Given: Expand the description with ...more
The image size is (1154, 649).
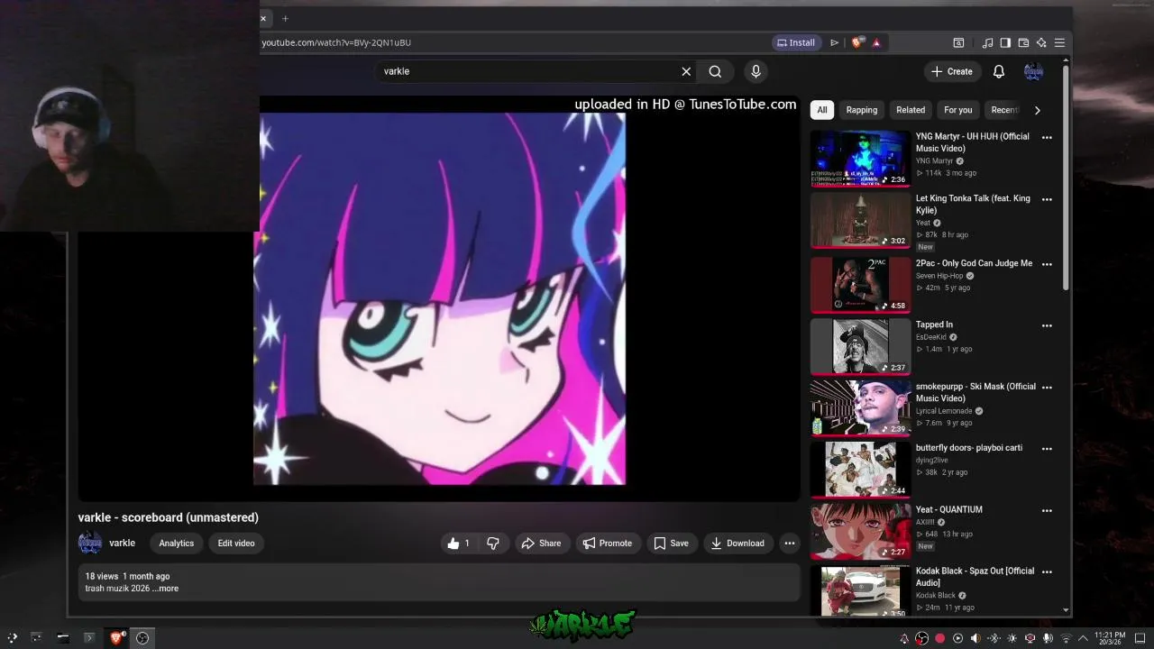Looking at the screenshot, I should [x=166, y=589].
